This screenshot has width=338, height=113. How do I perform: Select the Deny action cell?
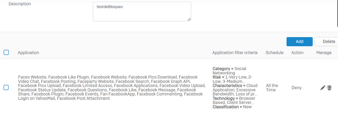(x=297, y=88)
